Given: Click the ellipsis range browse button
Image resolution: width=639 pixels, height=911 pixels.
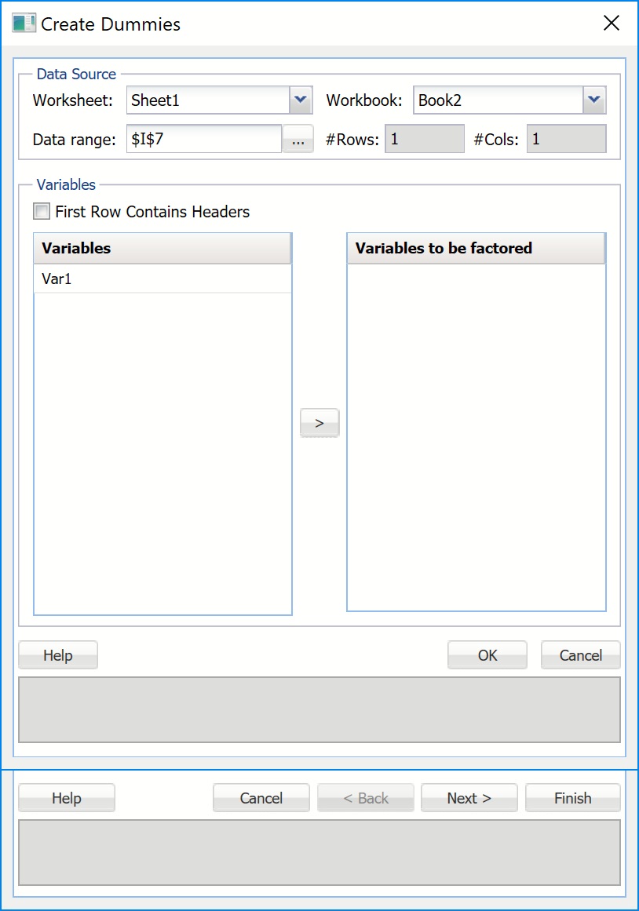Looking at the screenshot, I should click(298, 140).
